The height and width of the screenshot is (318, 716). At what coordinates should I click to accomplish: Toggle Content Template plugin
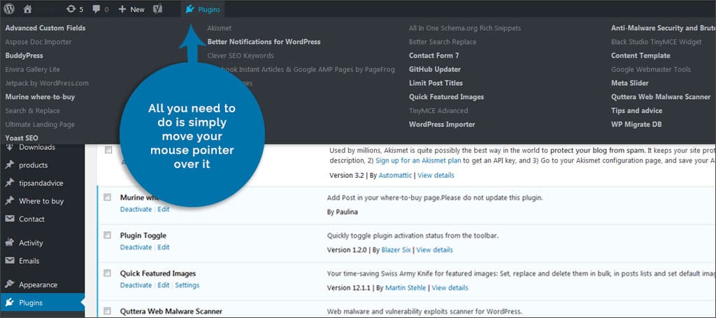(x=640, y=56)
